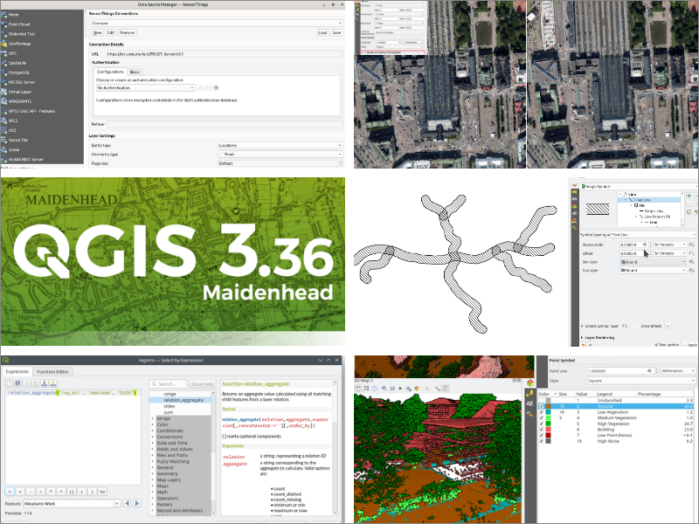Switch to Basic authentication tab

[x=135, y=72]
